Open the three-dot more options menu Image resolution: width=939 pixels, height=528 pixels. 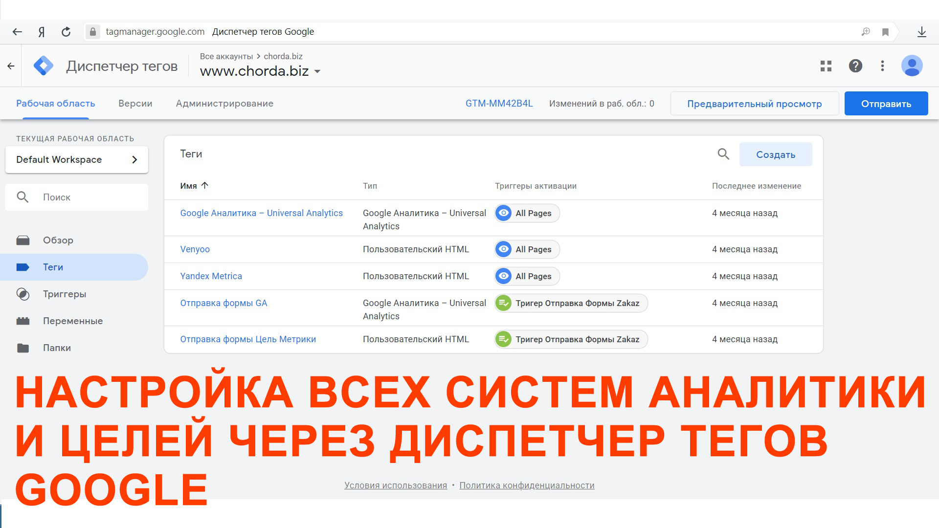coord(883,66)
